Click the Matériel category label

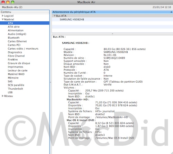(x=9, y=19)
